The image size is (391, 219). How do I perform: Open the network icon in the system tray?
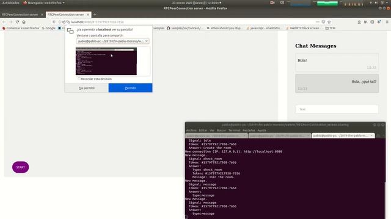click(371, 2)
